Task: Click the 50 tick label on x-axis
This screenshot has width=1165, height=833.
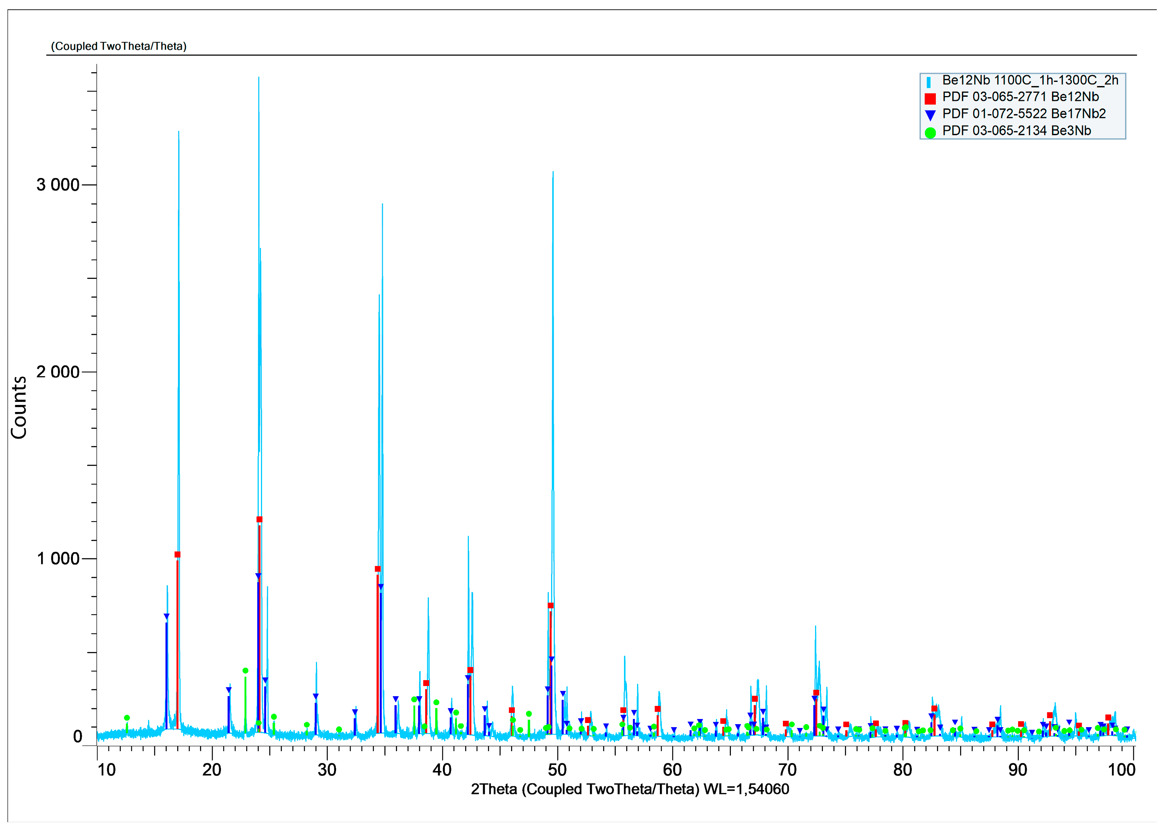Action: 557,770
